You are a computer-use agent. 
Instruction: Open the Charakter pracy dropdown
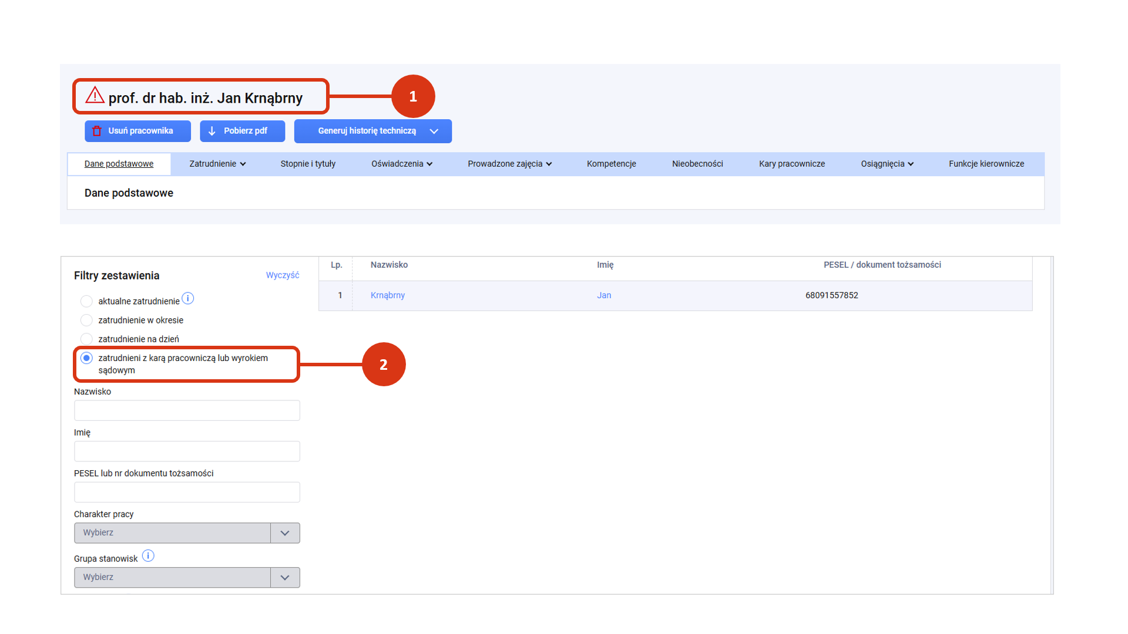click(x=187, y=533)
